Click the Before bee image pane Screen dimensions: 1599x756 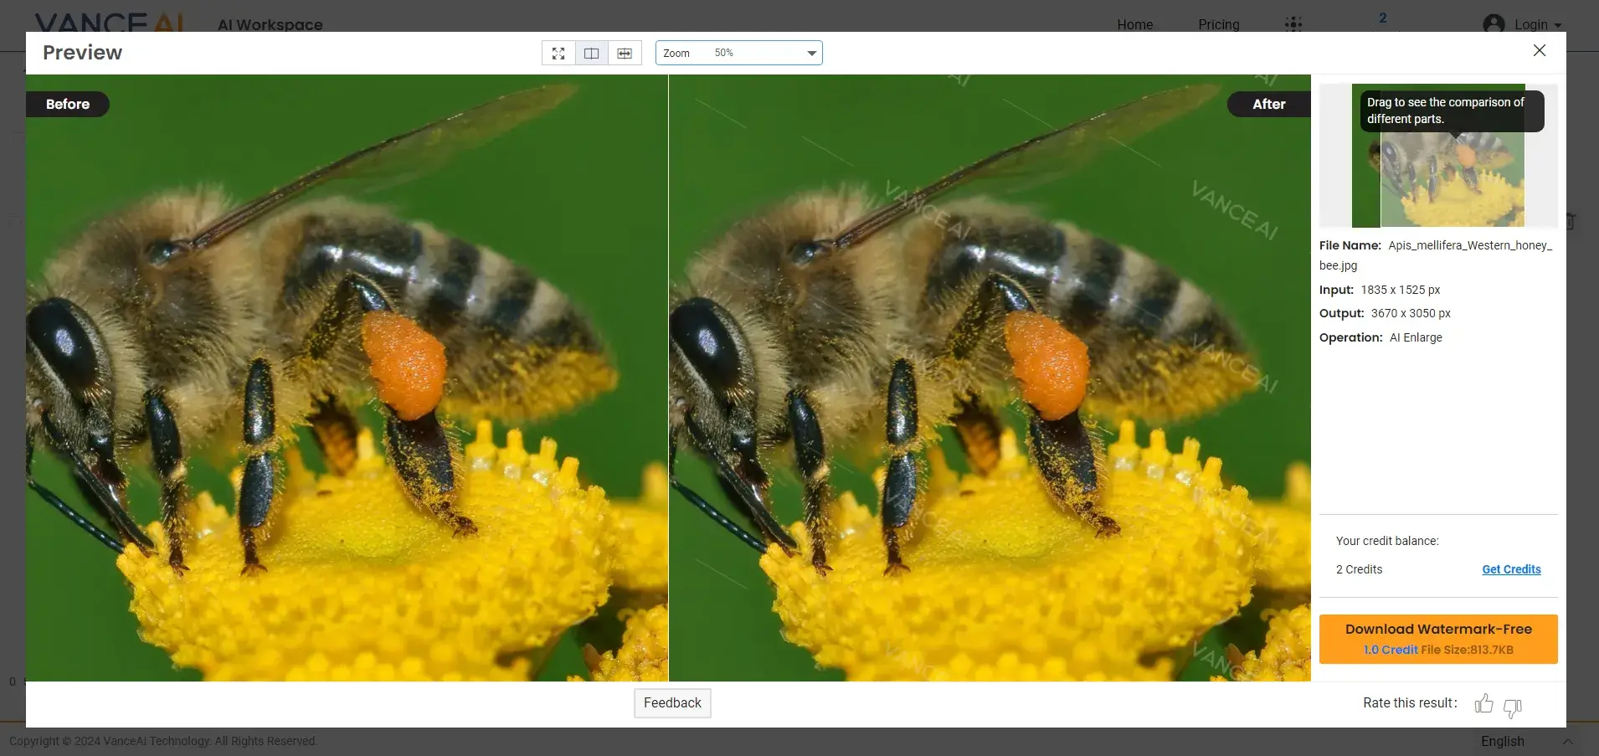(x=347, y=378)
